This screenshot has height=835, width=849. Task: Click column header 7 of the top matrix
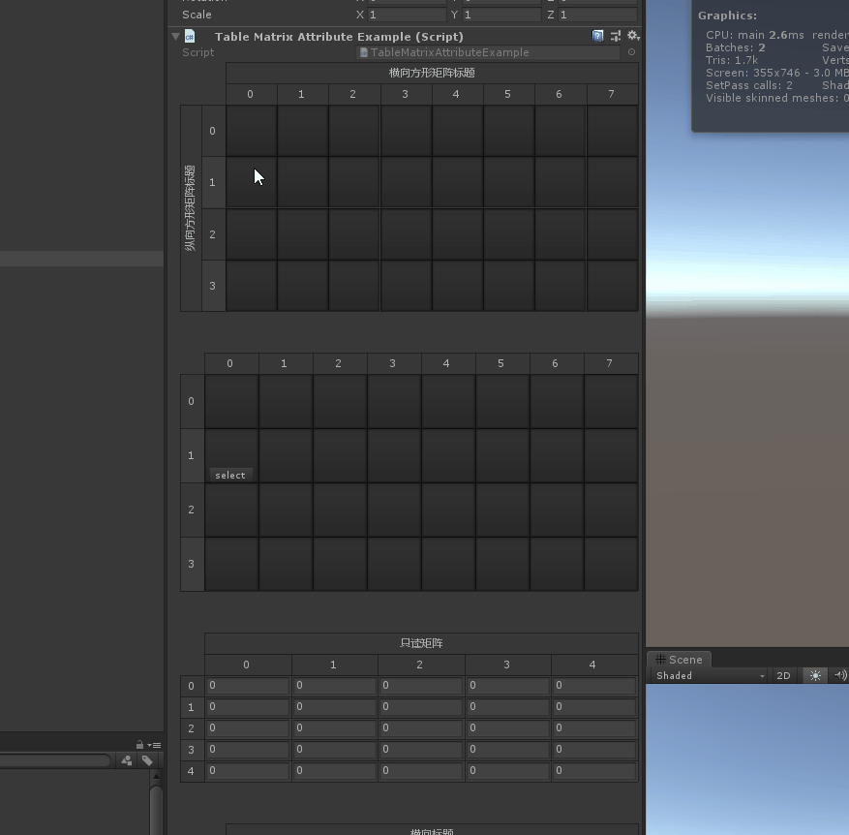(x=609, y=94)
